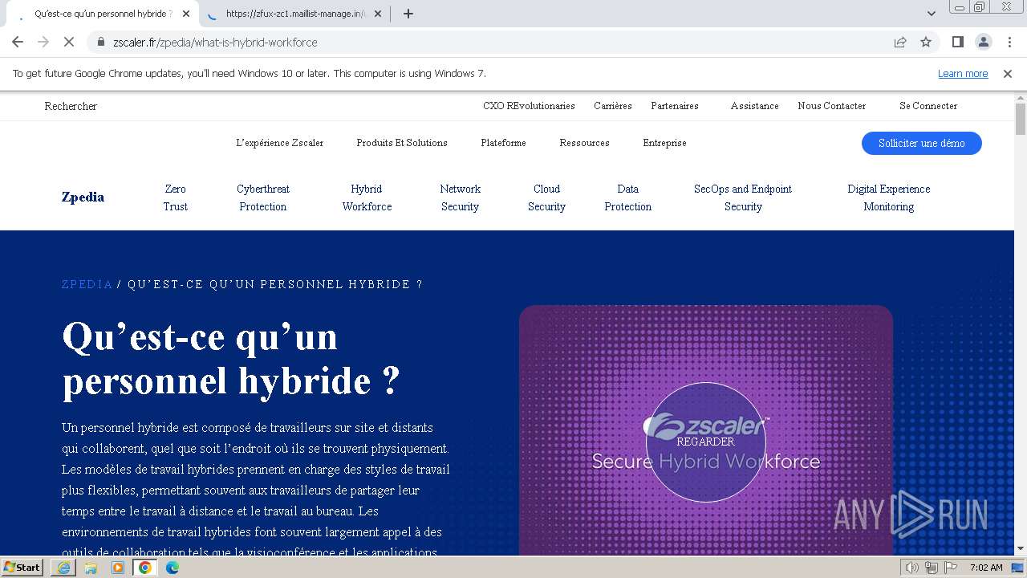Open the Chrome three-dot menu
Image resolution: width=1027 pixels, height=578 pixels.
coord(1009,42)
